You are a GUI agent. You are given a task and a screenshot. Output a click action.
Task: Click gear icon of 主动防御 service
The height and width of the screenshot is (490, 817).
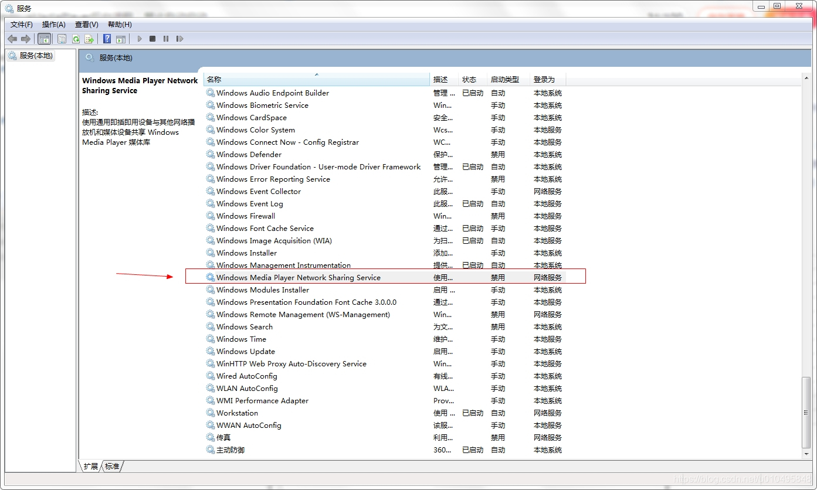[x=211, y=450]
